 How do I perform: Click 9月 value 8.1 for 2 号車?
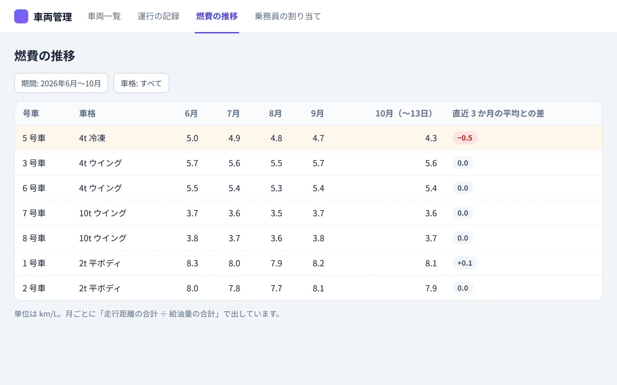coord(318,288)
